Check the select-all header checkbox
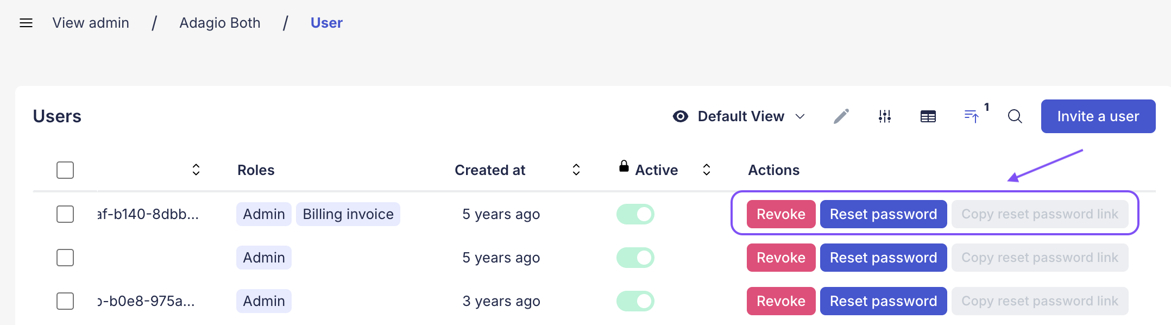Screen dimensions: 1171x325 [65, 170]
